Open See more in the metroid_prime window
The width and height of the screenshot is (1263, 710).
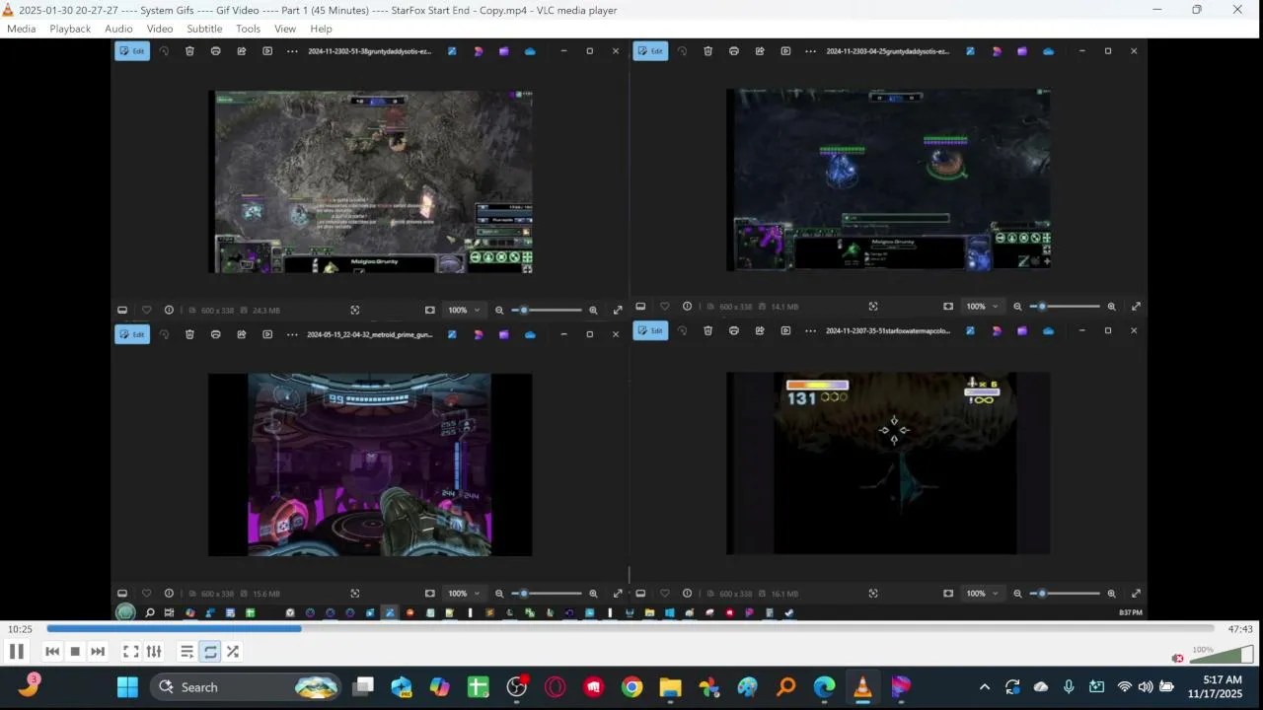click(x=292, y=334)
